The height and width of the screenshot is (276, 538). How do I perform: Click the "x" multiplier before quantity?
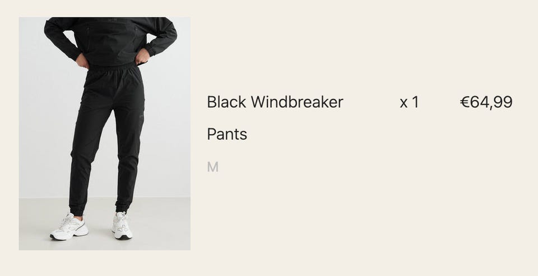click(403, 103)
